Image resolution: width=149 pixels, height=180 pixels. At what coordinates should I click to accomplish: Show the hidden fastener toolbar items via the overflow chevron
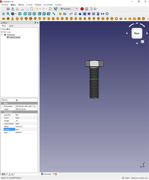[x=148, y=19]
